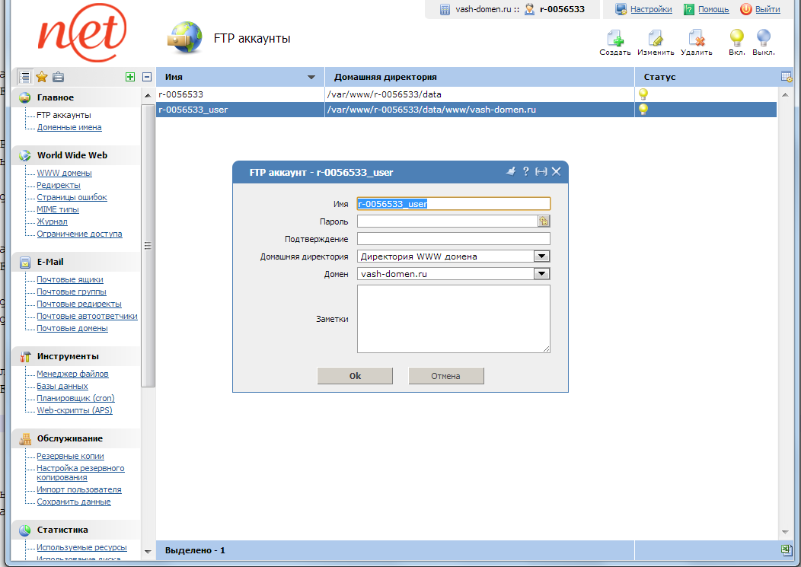Click the help question mark in dialog title
The image size is (801, 567).
[525, 172]
